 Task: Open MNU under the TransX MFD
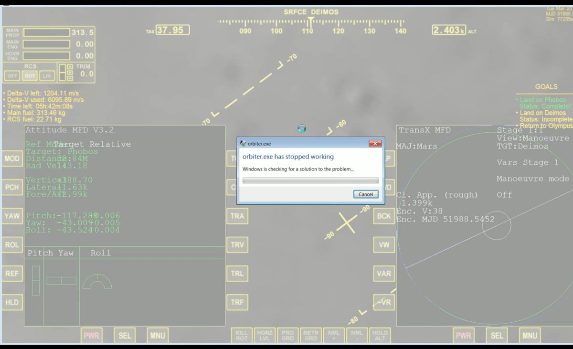tap(530, 336)
